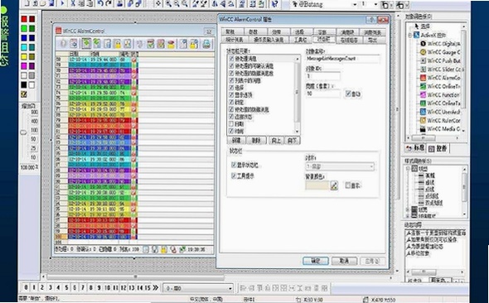The image size is (489, 303).
Task: Click the undo arrow in top toolbar
Action: [100, 4]
